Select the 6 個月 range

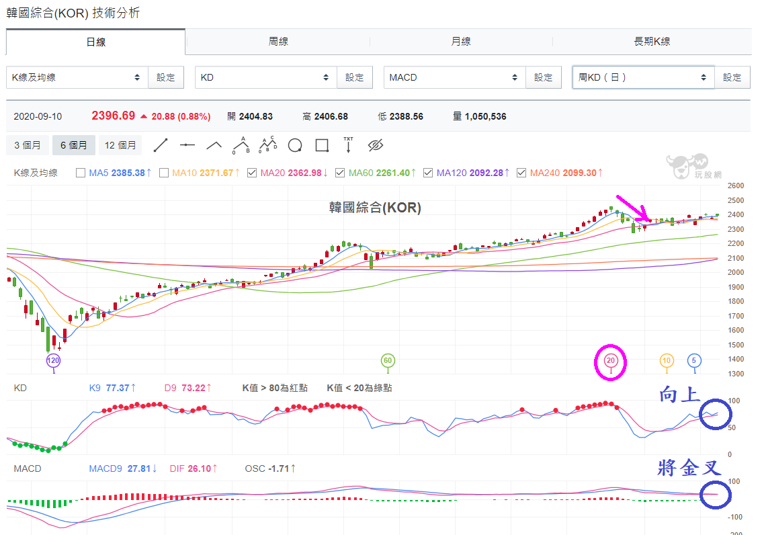(x=73, y=145)
